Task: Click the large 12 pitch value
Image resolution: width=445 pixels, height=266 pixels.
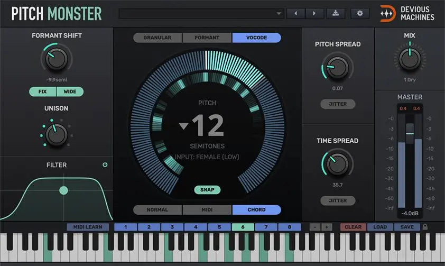Action: pos(208,125)
